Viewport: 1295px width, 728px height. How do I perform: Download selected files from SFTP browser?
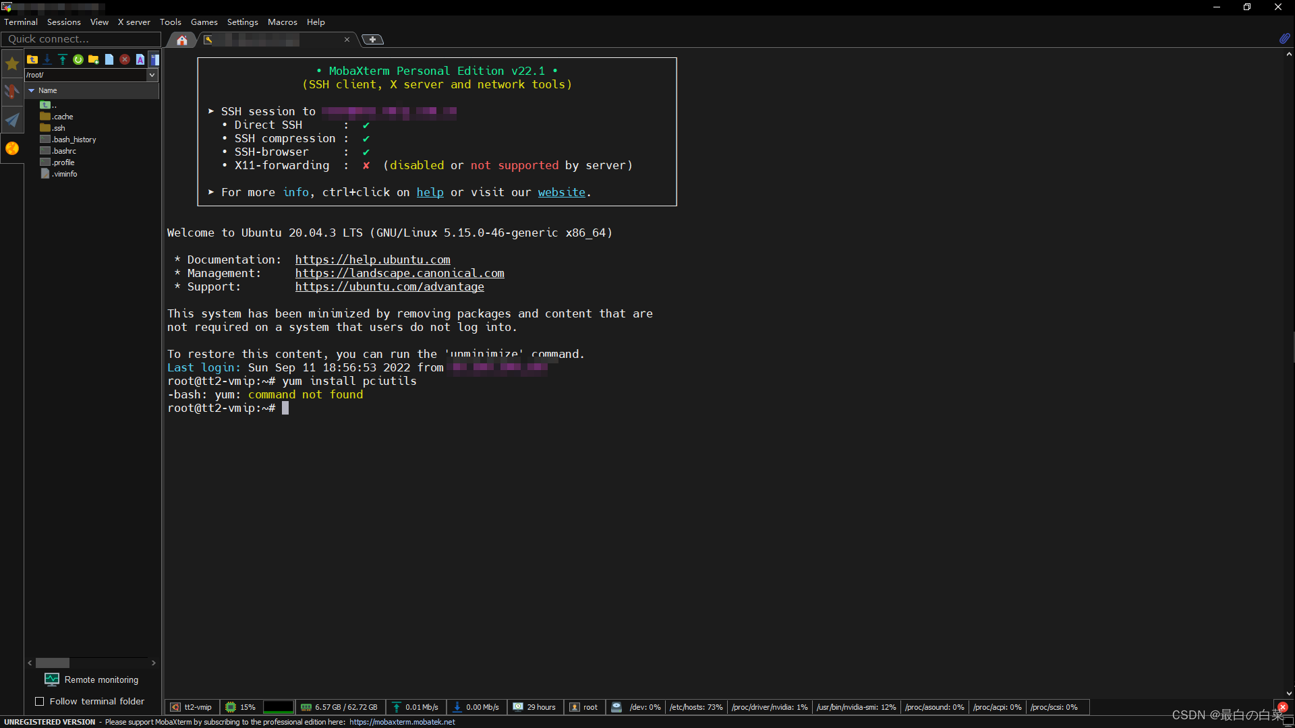(x=47, y=59)
